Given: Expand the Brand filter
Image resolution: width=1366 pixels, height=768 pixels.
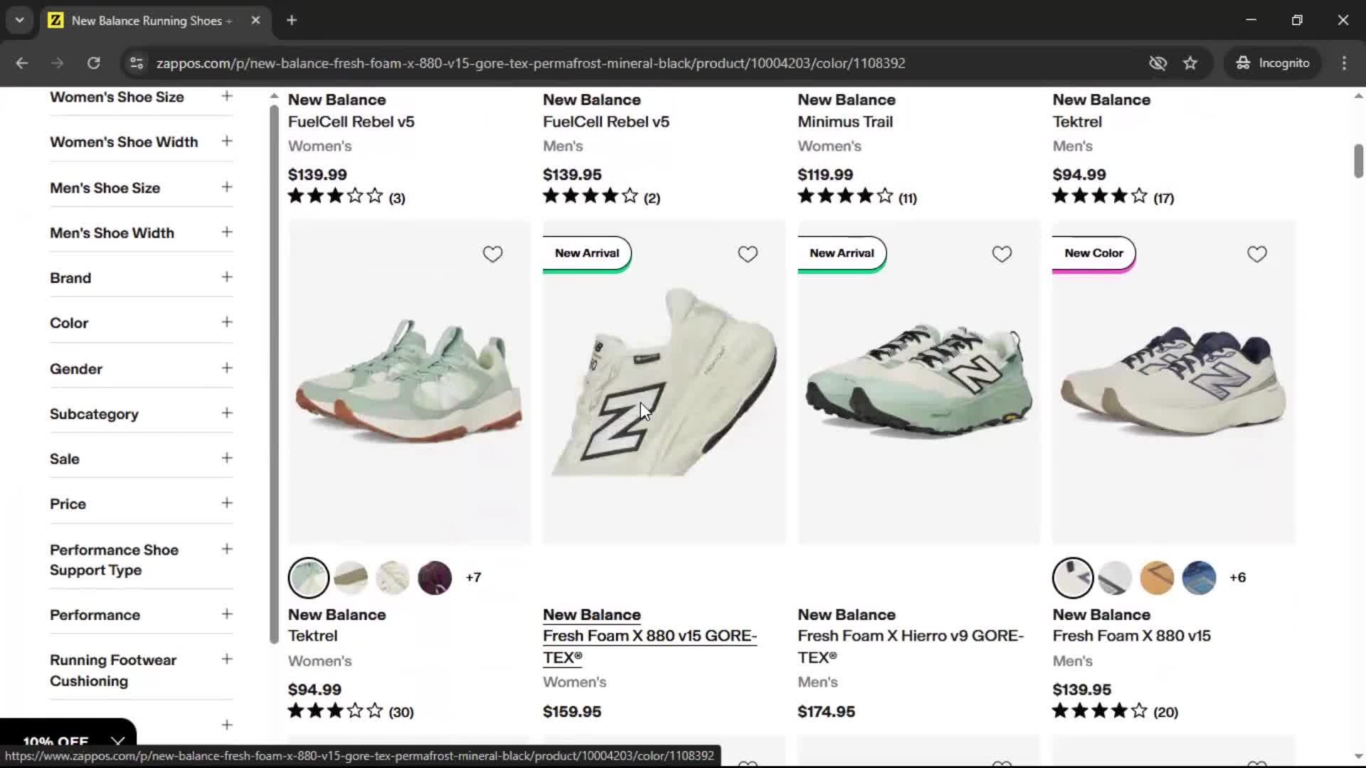Looking at the screenshot, I should point(141,278).
